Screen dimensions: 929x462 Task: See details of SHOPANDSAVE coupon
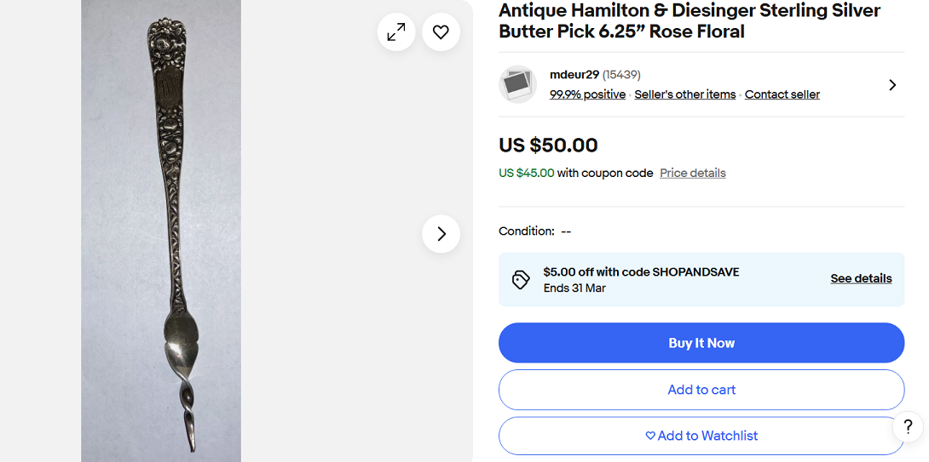click(x=861, y=278)
